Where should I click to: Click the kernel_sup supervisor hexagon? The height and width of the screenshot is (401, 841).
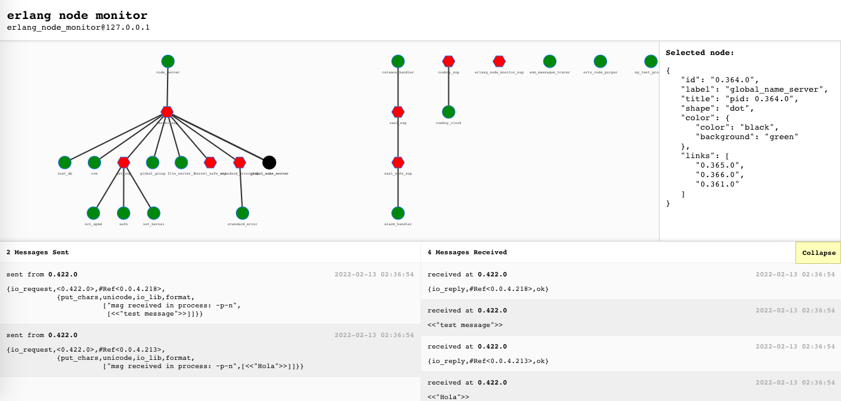click(167, 112)
